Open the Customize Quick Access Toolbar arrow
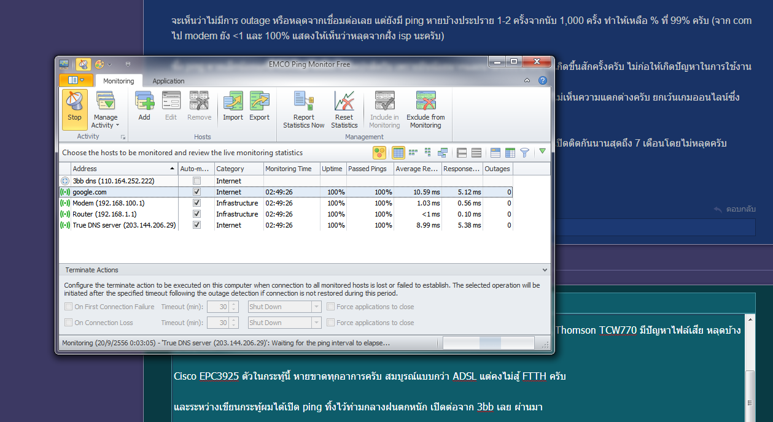Viewport: 773px width, 422px height. coord(128,64)
